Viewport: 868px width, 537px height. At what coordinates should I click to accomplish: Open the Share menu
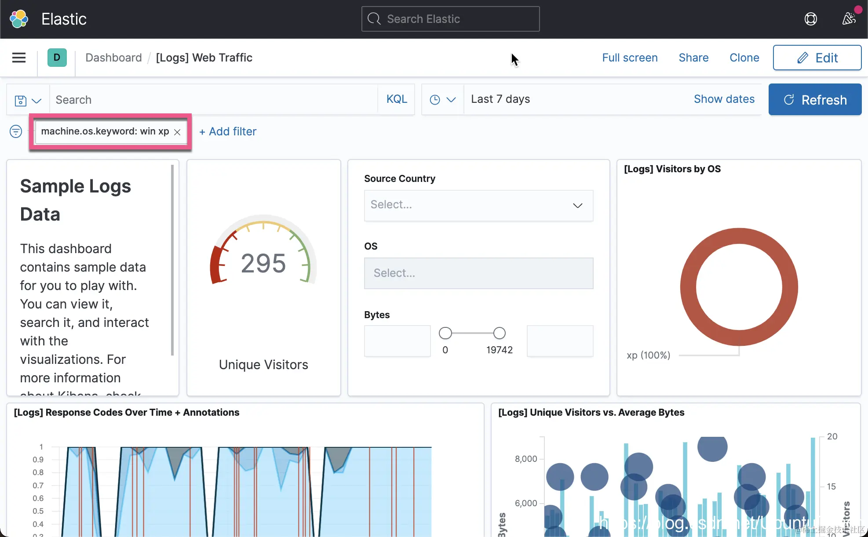point(693,58)
